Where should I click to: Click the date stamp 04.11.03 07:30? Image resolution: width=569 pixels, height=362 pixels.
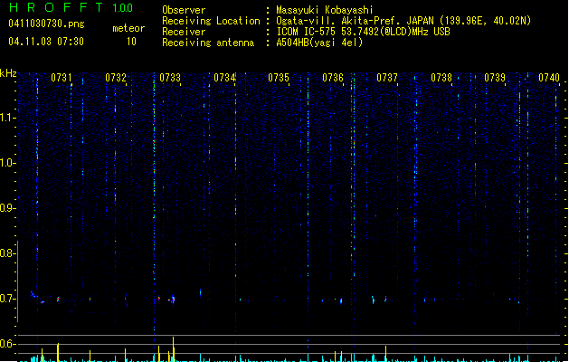tap(46, 42)
